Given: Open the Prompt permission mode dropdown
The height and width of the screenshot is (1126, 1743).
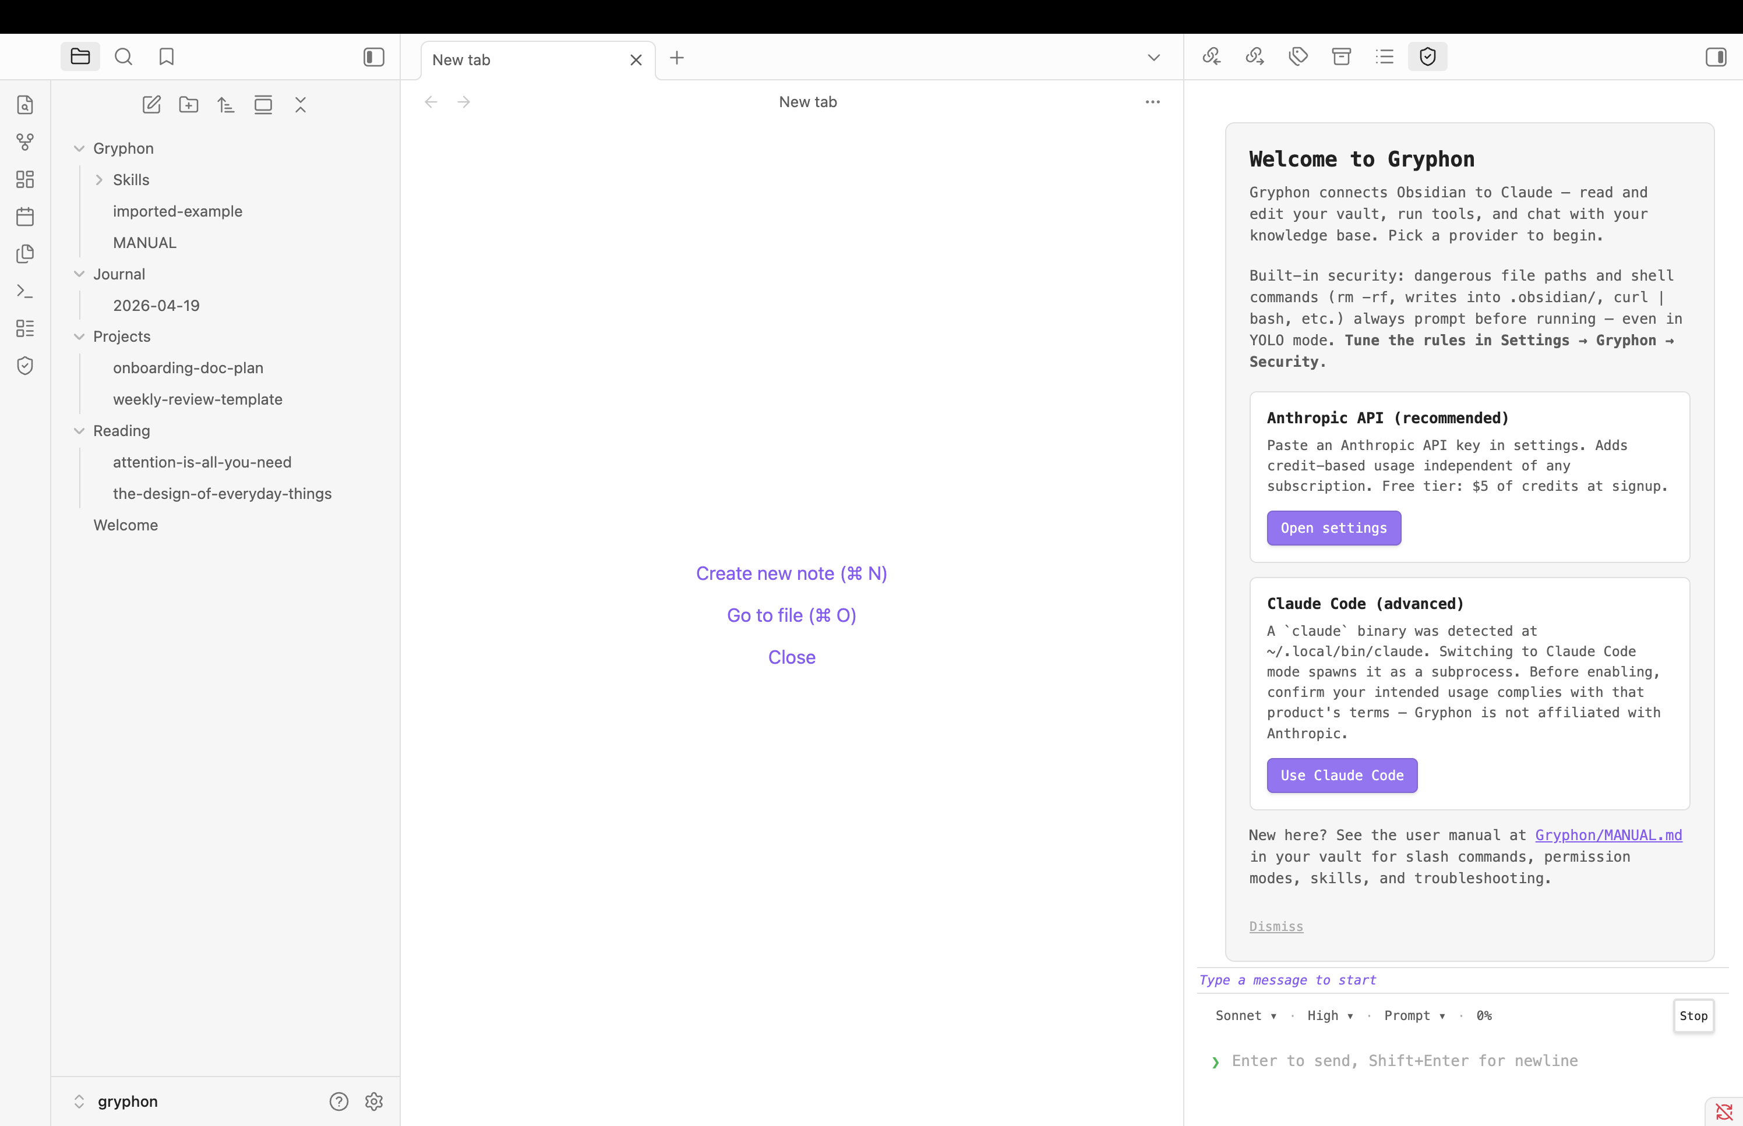Looking at the screenshot, I should 1414,1017.
